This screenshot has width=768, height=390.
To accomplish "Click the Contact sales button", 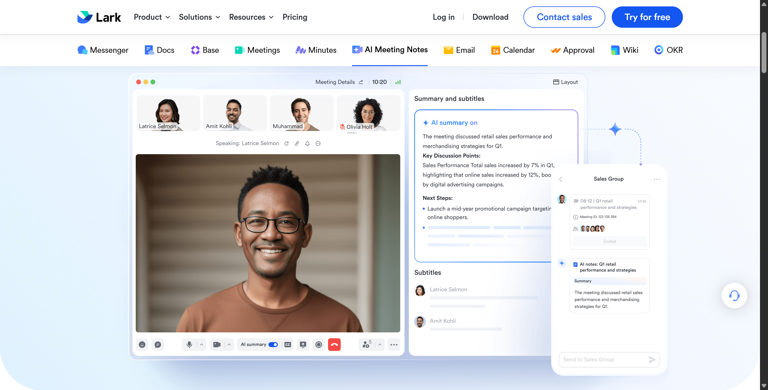I will pos(564,17).
